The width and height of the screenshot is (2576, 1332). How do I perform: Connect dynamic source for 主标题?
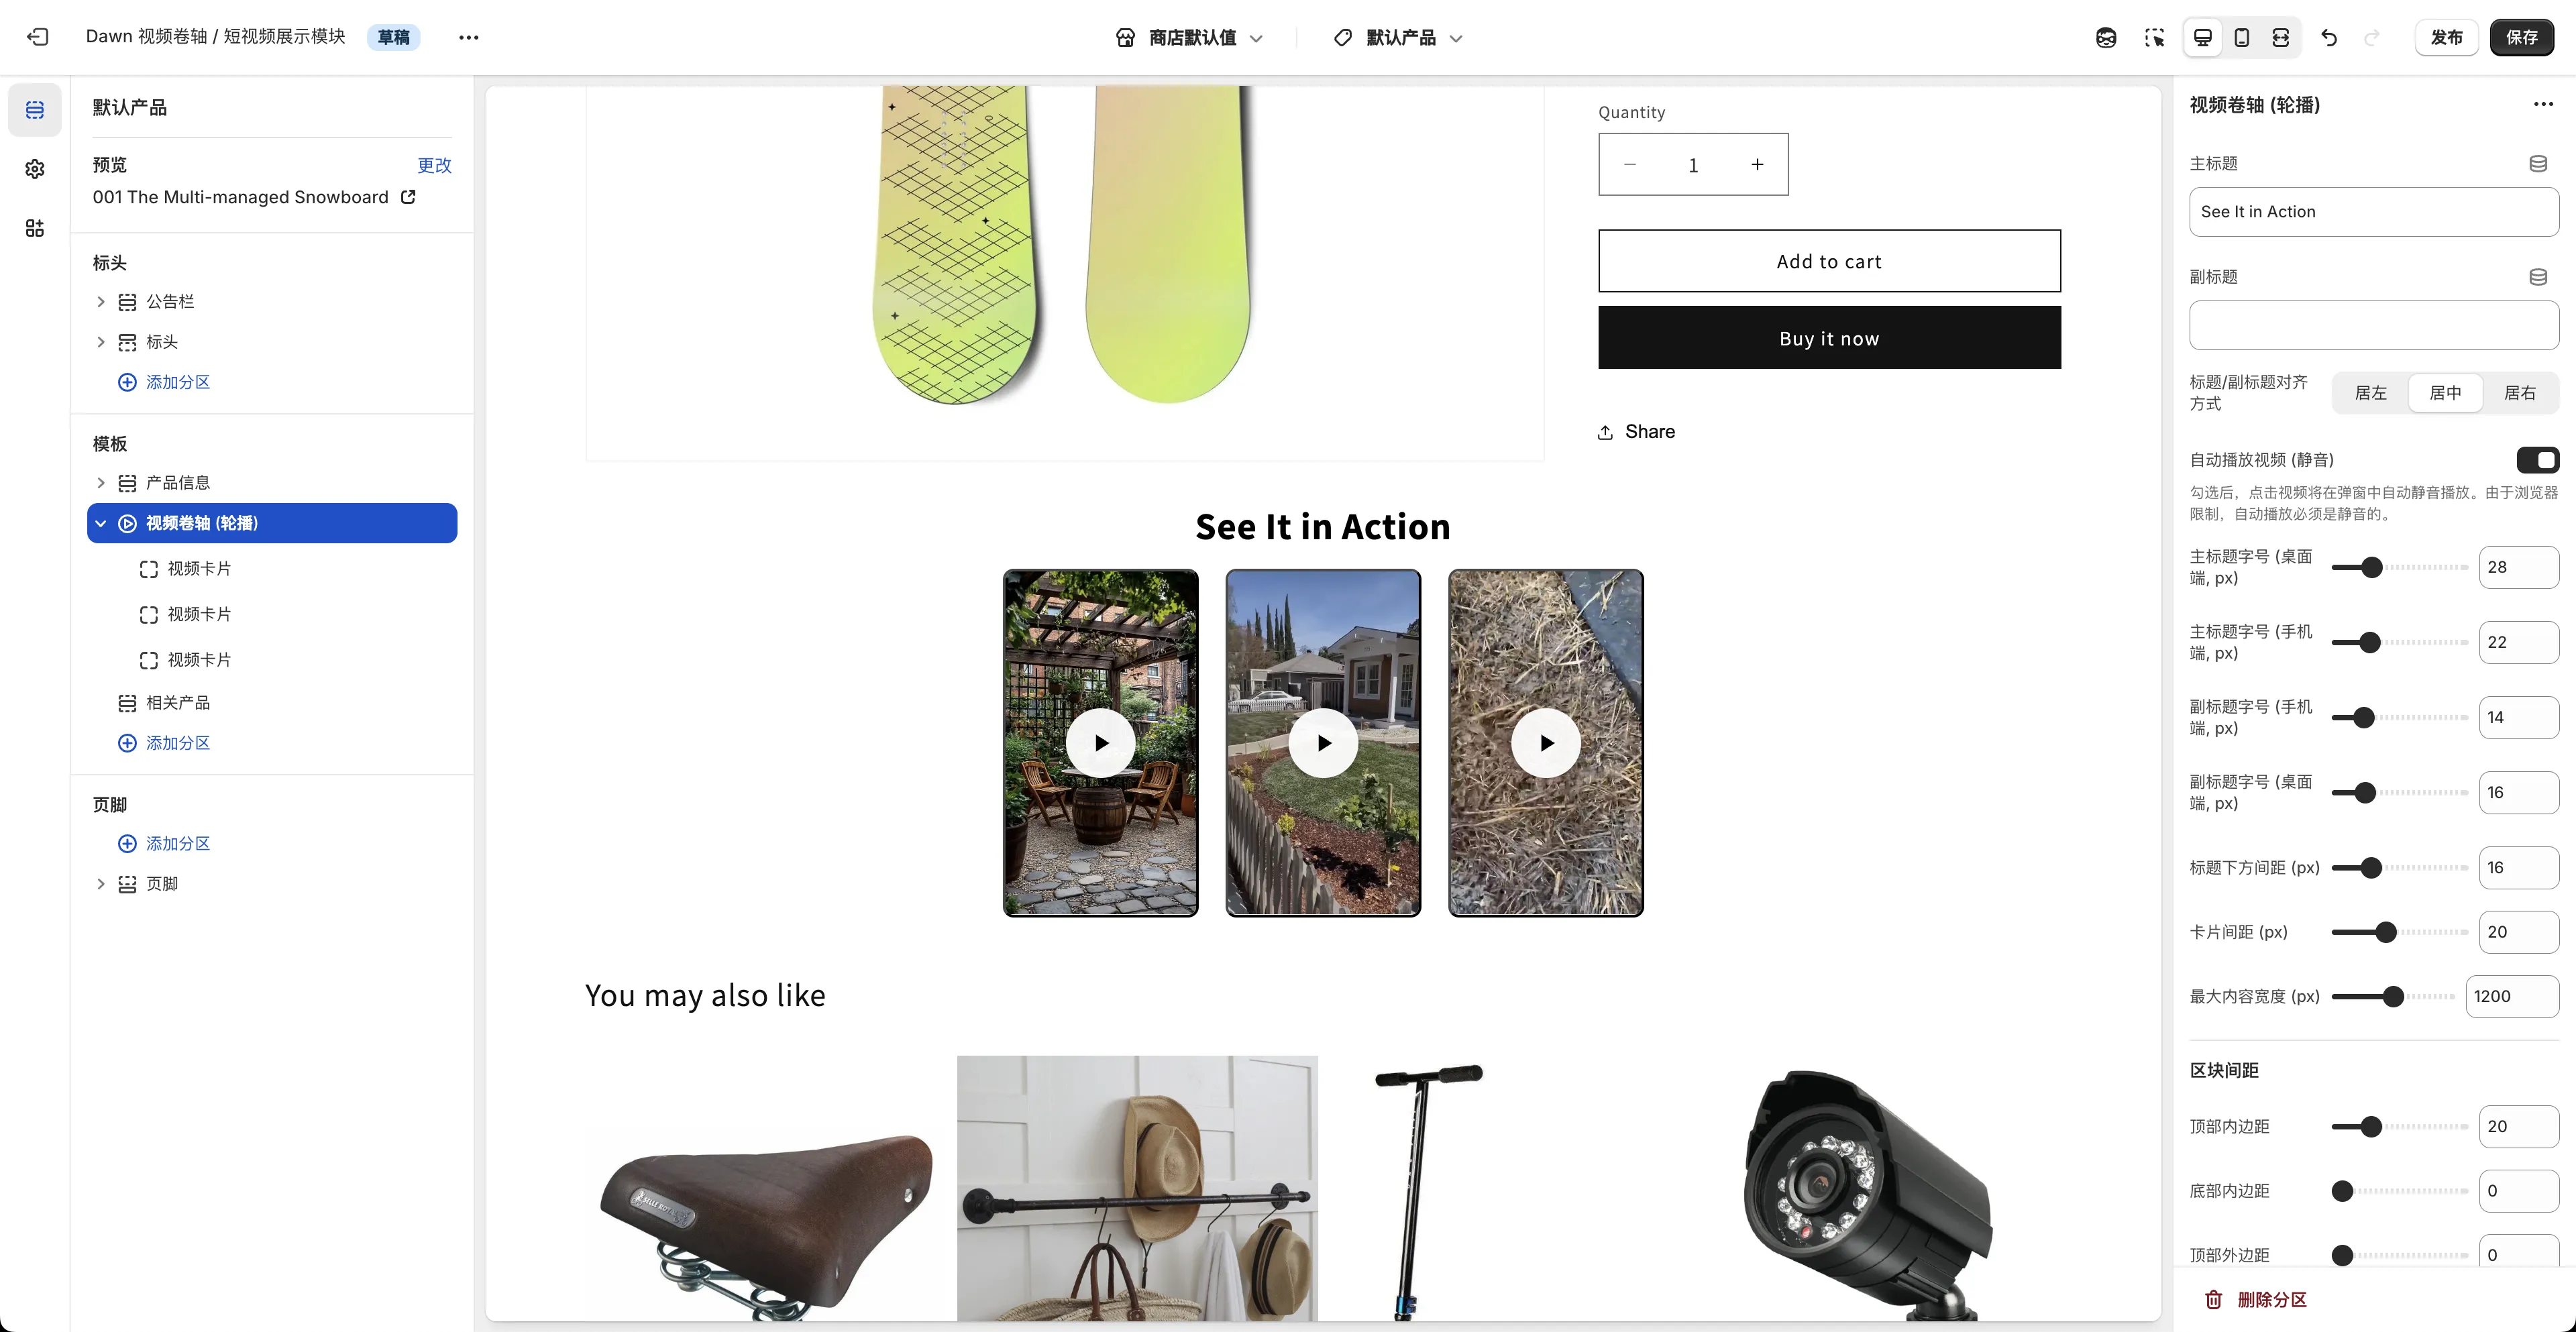tap(2537, 163)
